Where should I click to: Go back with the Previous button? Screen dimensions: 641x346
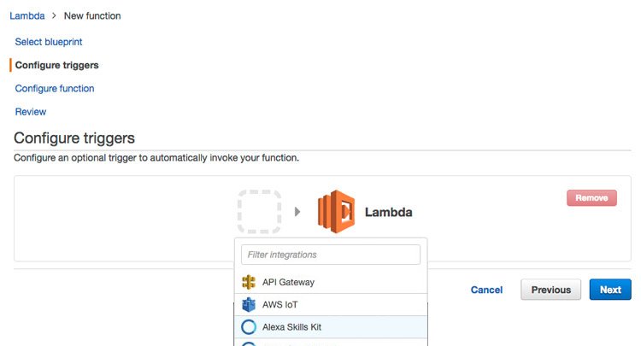(550, 290)
